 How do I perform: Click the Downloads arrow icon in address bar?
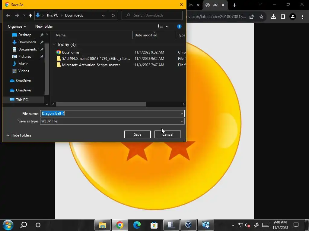[38, 15]
